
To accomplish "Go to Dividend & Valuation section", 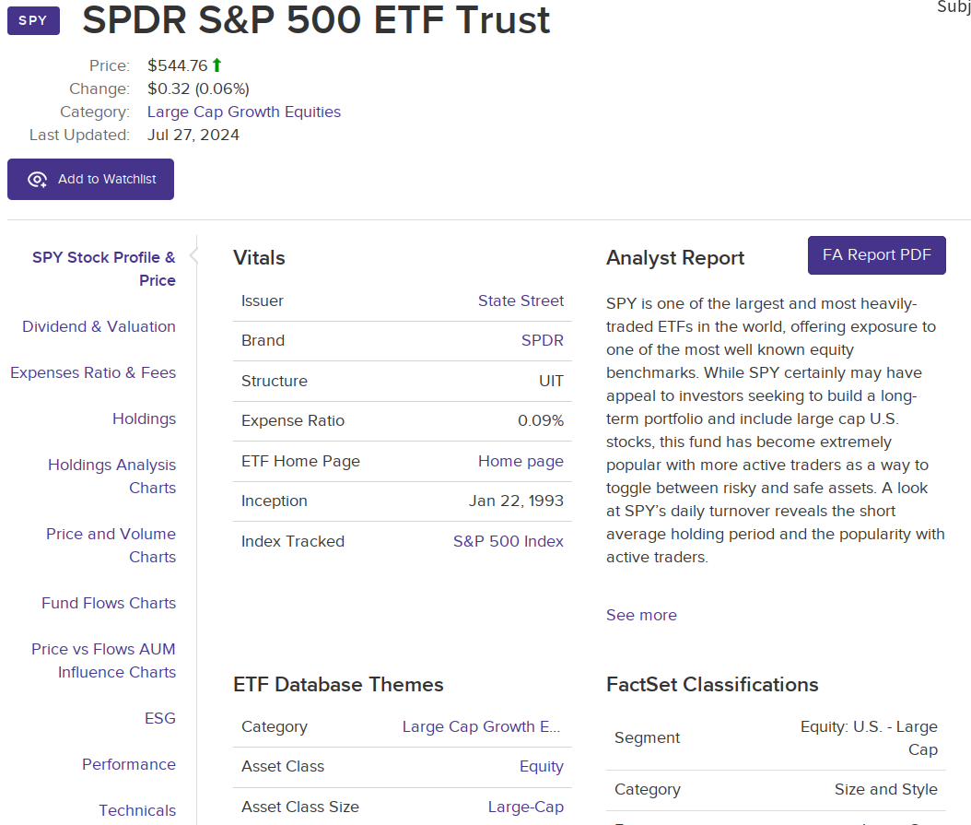I will point(99,326).
